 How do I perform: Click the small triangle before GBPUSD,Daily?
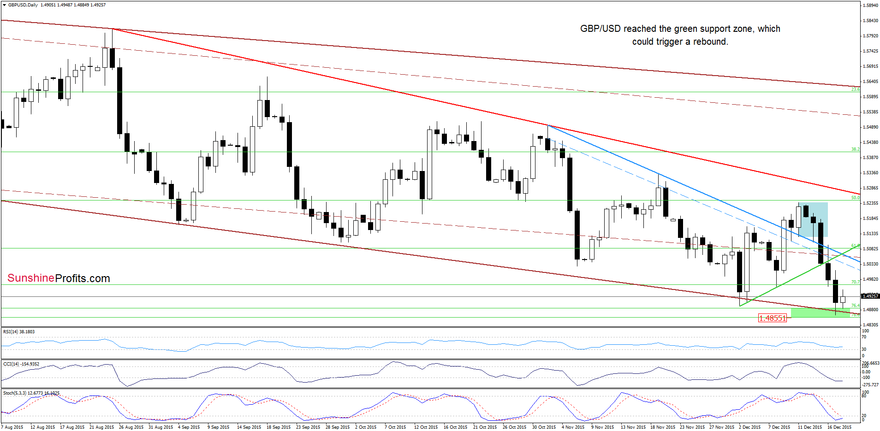click(5, 5)
